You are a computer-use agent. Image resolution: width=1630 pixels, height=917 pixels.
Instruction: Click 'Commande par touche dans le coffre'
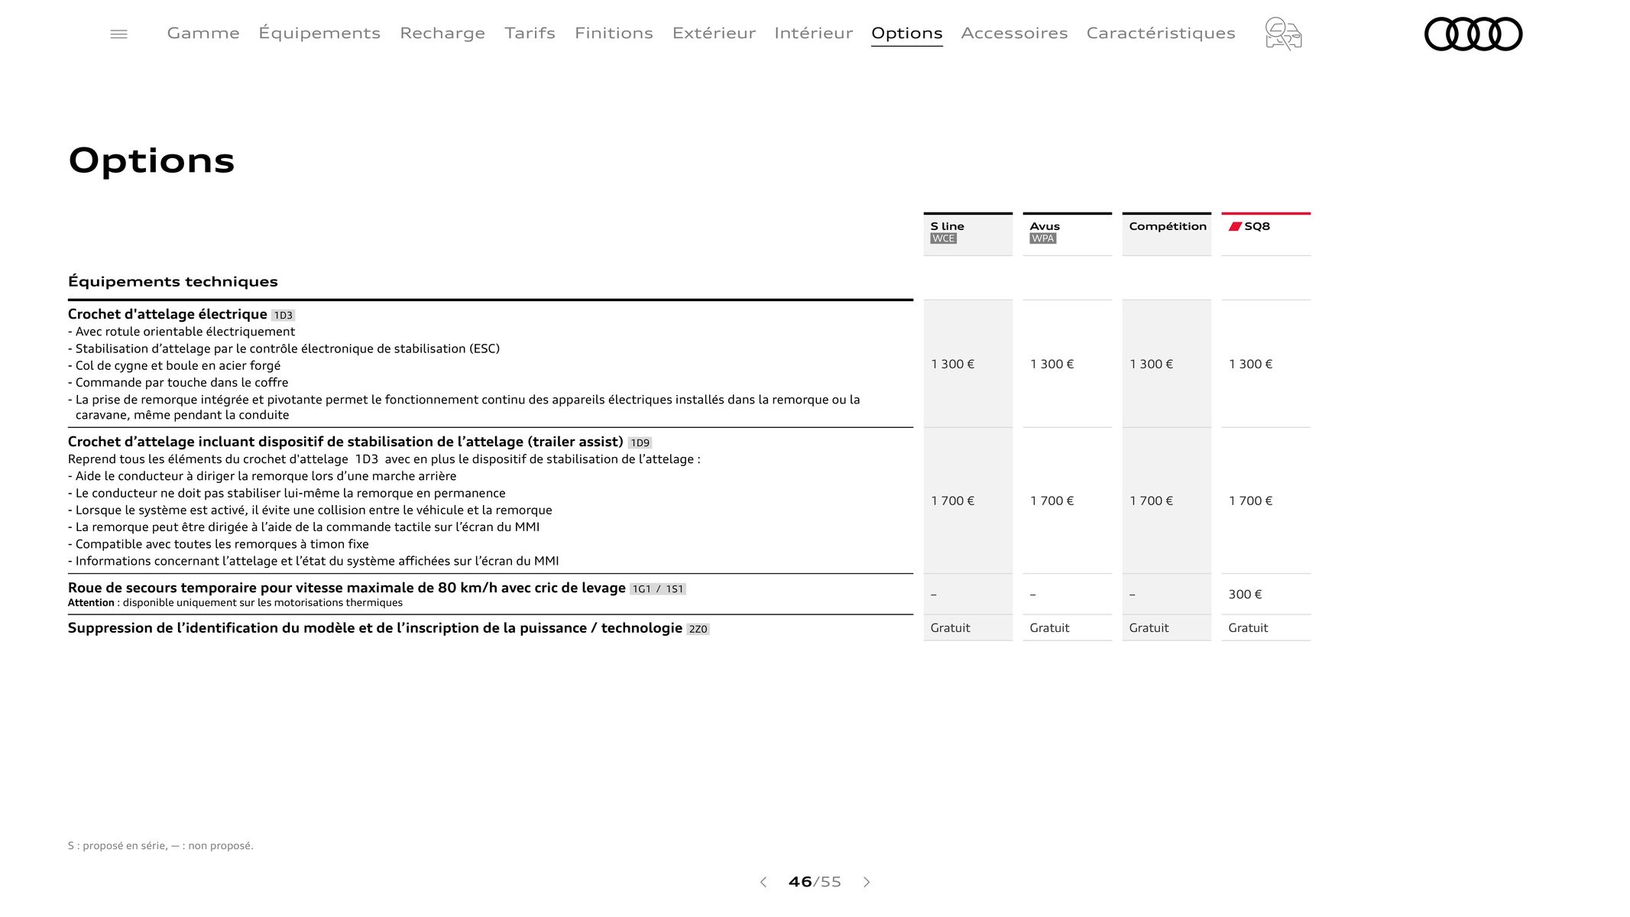coord(178,383)
